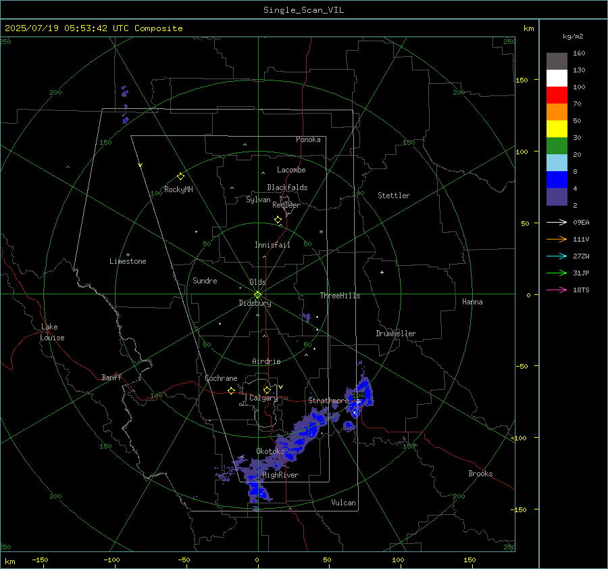Click the yellow diamond marker above Calgary
This screenshot has width=608, height=569.
click(x=267, y=390)
